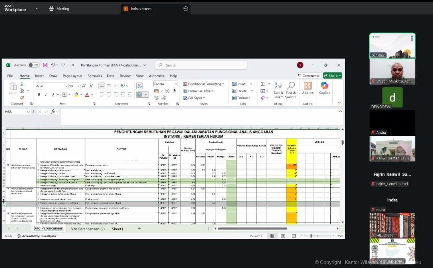
Task: Expand the Arial font name dropdown
Action: [66, 86]
